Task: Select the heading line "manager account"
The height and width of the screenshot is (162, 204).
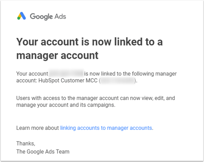Action: (57, 55)
